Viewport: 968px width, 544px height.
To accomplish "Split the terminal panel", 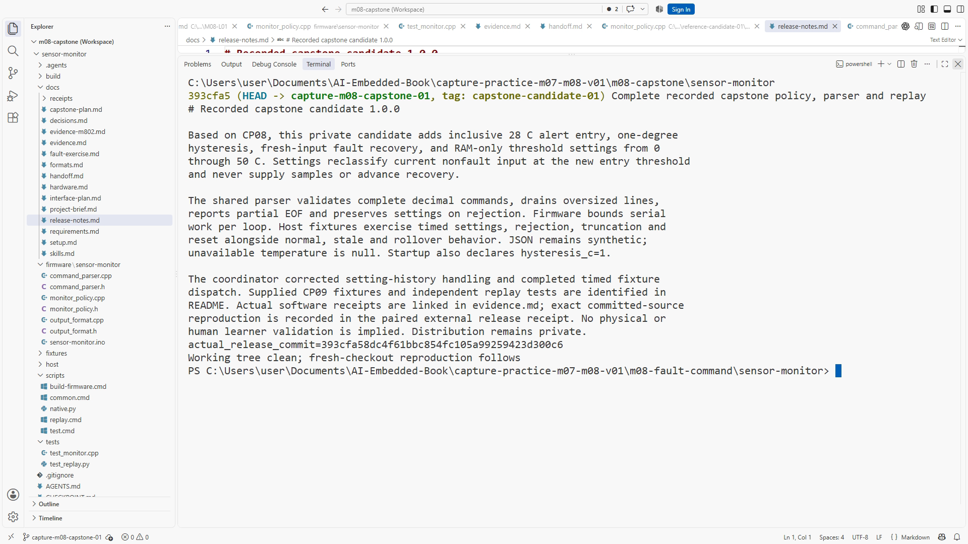I will (901, 64).
